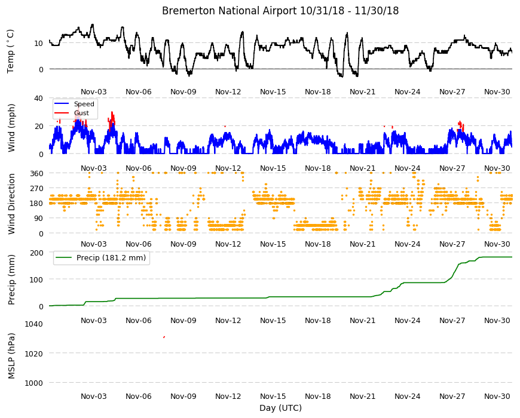Select the Precip (181.2 mm) legend label
Screen dimensions: 520x418
[111, 258]
